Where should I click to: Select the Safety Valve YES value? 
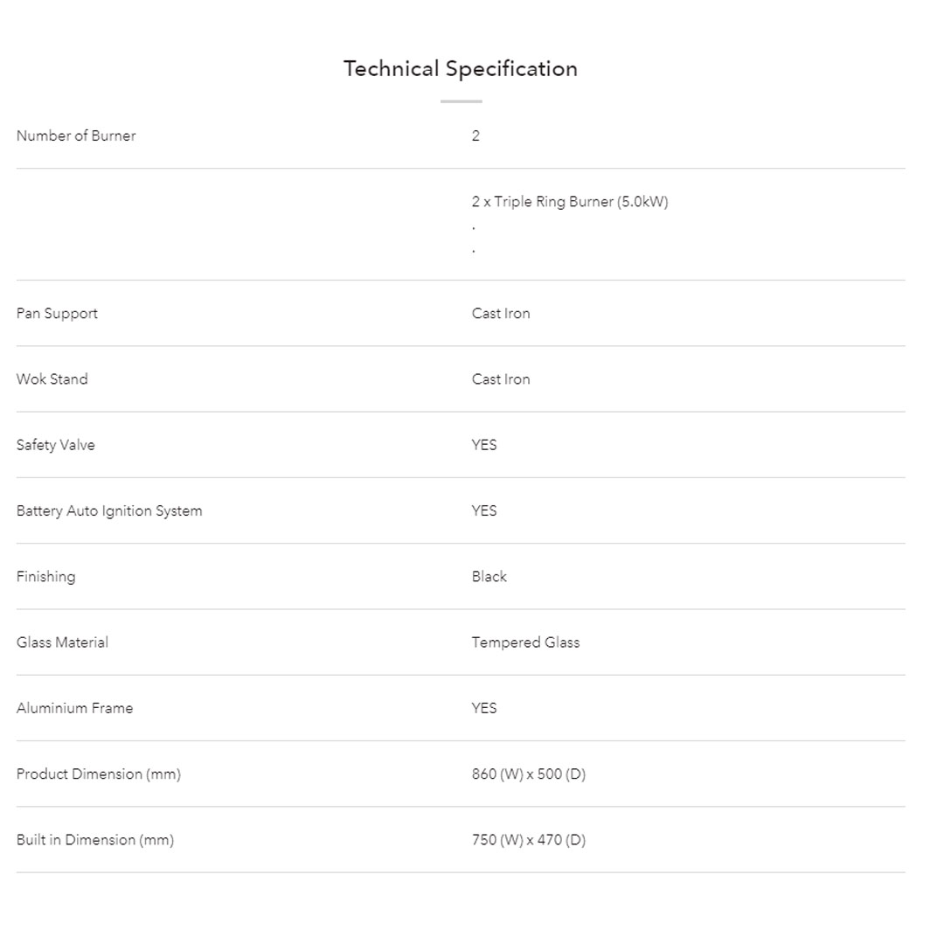[483, 445]
